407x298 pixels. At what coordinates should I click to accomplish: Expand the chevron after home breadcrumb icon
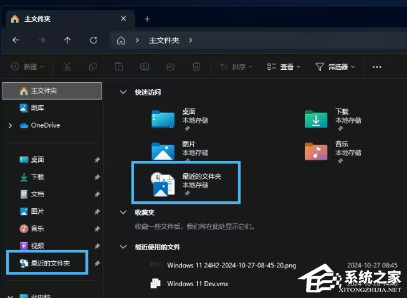point(137,41)
